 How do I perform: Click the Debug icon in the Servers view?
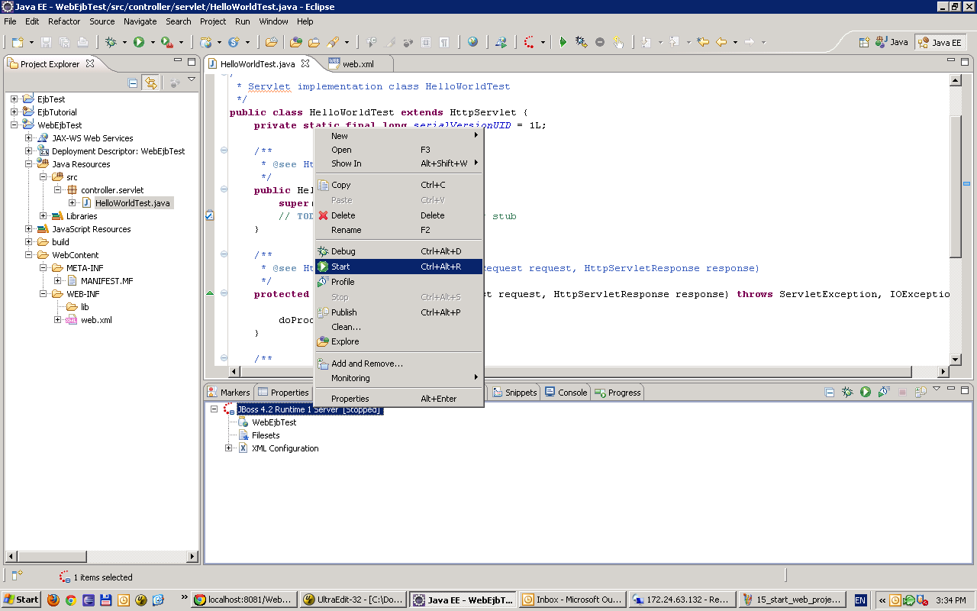click(x=847, y=392)
